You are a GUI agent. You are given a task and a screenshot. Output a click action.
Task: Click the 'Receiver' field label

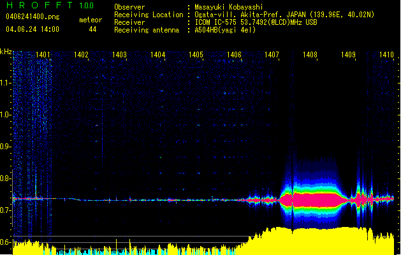(129, 22)
